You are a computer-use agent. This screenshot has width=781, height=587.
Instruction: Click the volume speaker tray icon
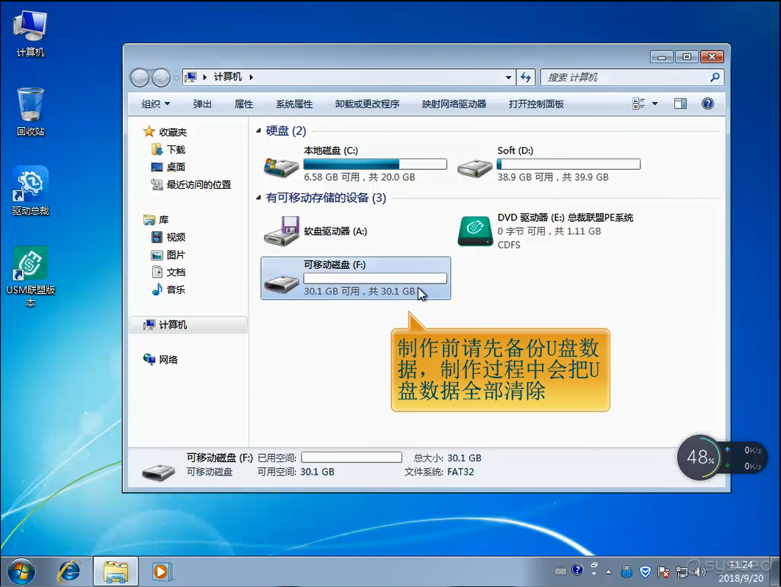[x=700, y=572]
